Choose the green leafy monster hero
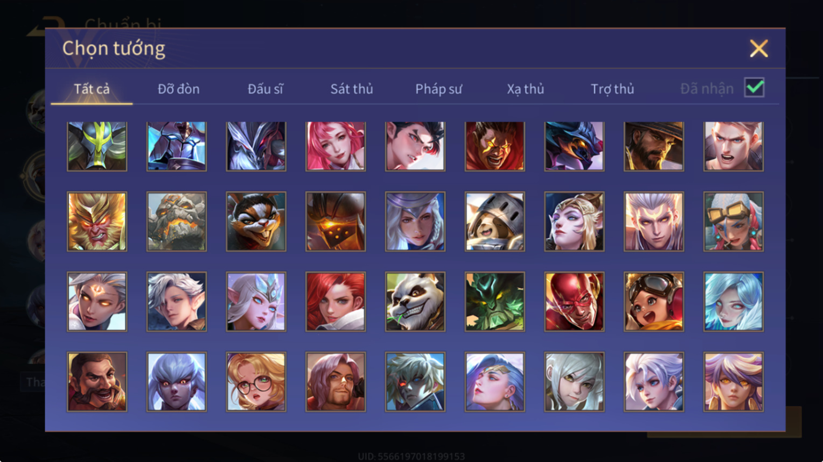 point(495,301)
